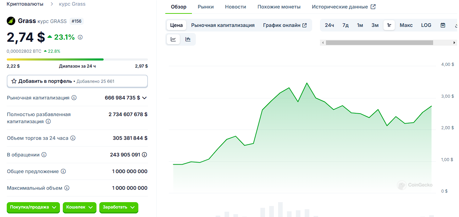Open the Новости tab
The width and height of the screenshot is (459, 217).
236,7
